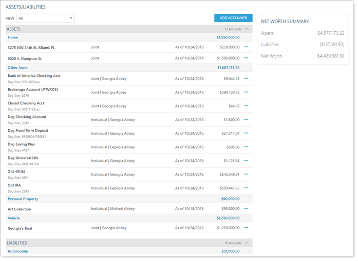Open the View filter dropdown

pos(45,18)
